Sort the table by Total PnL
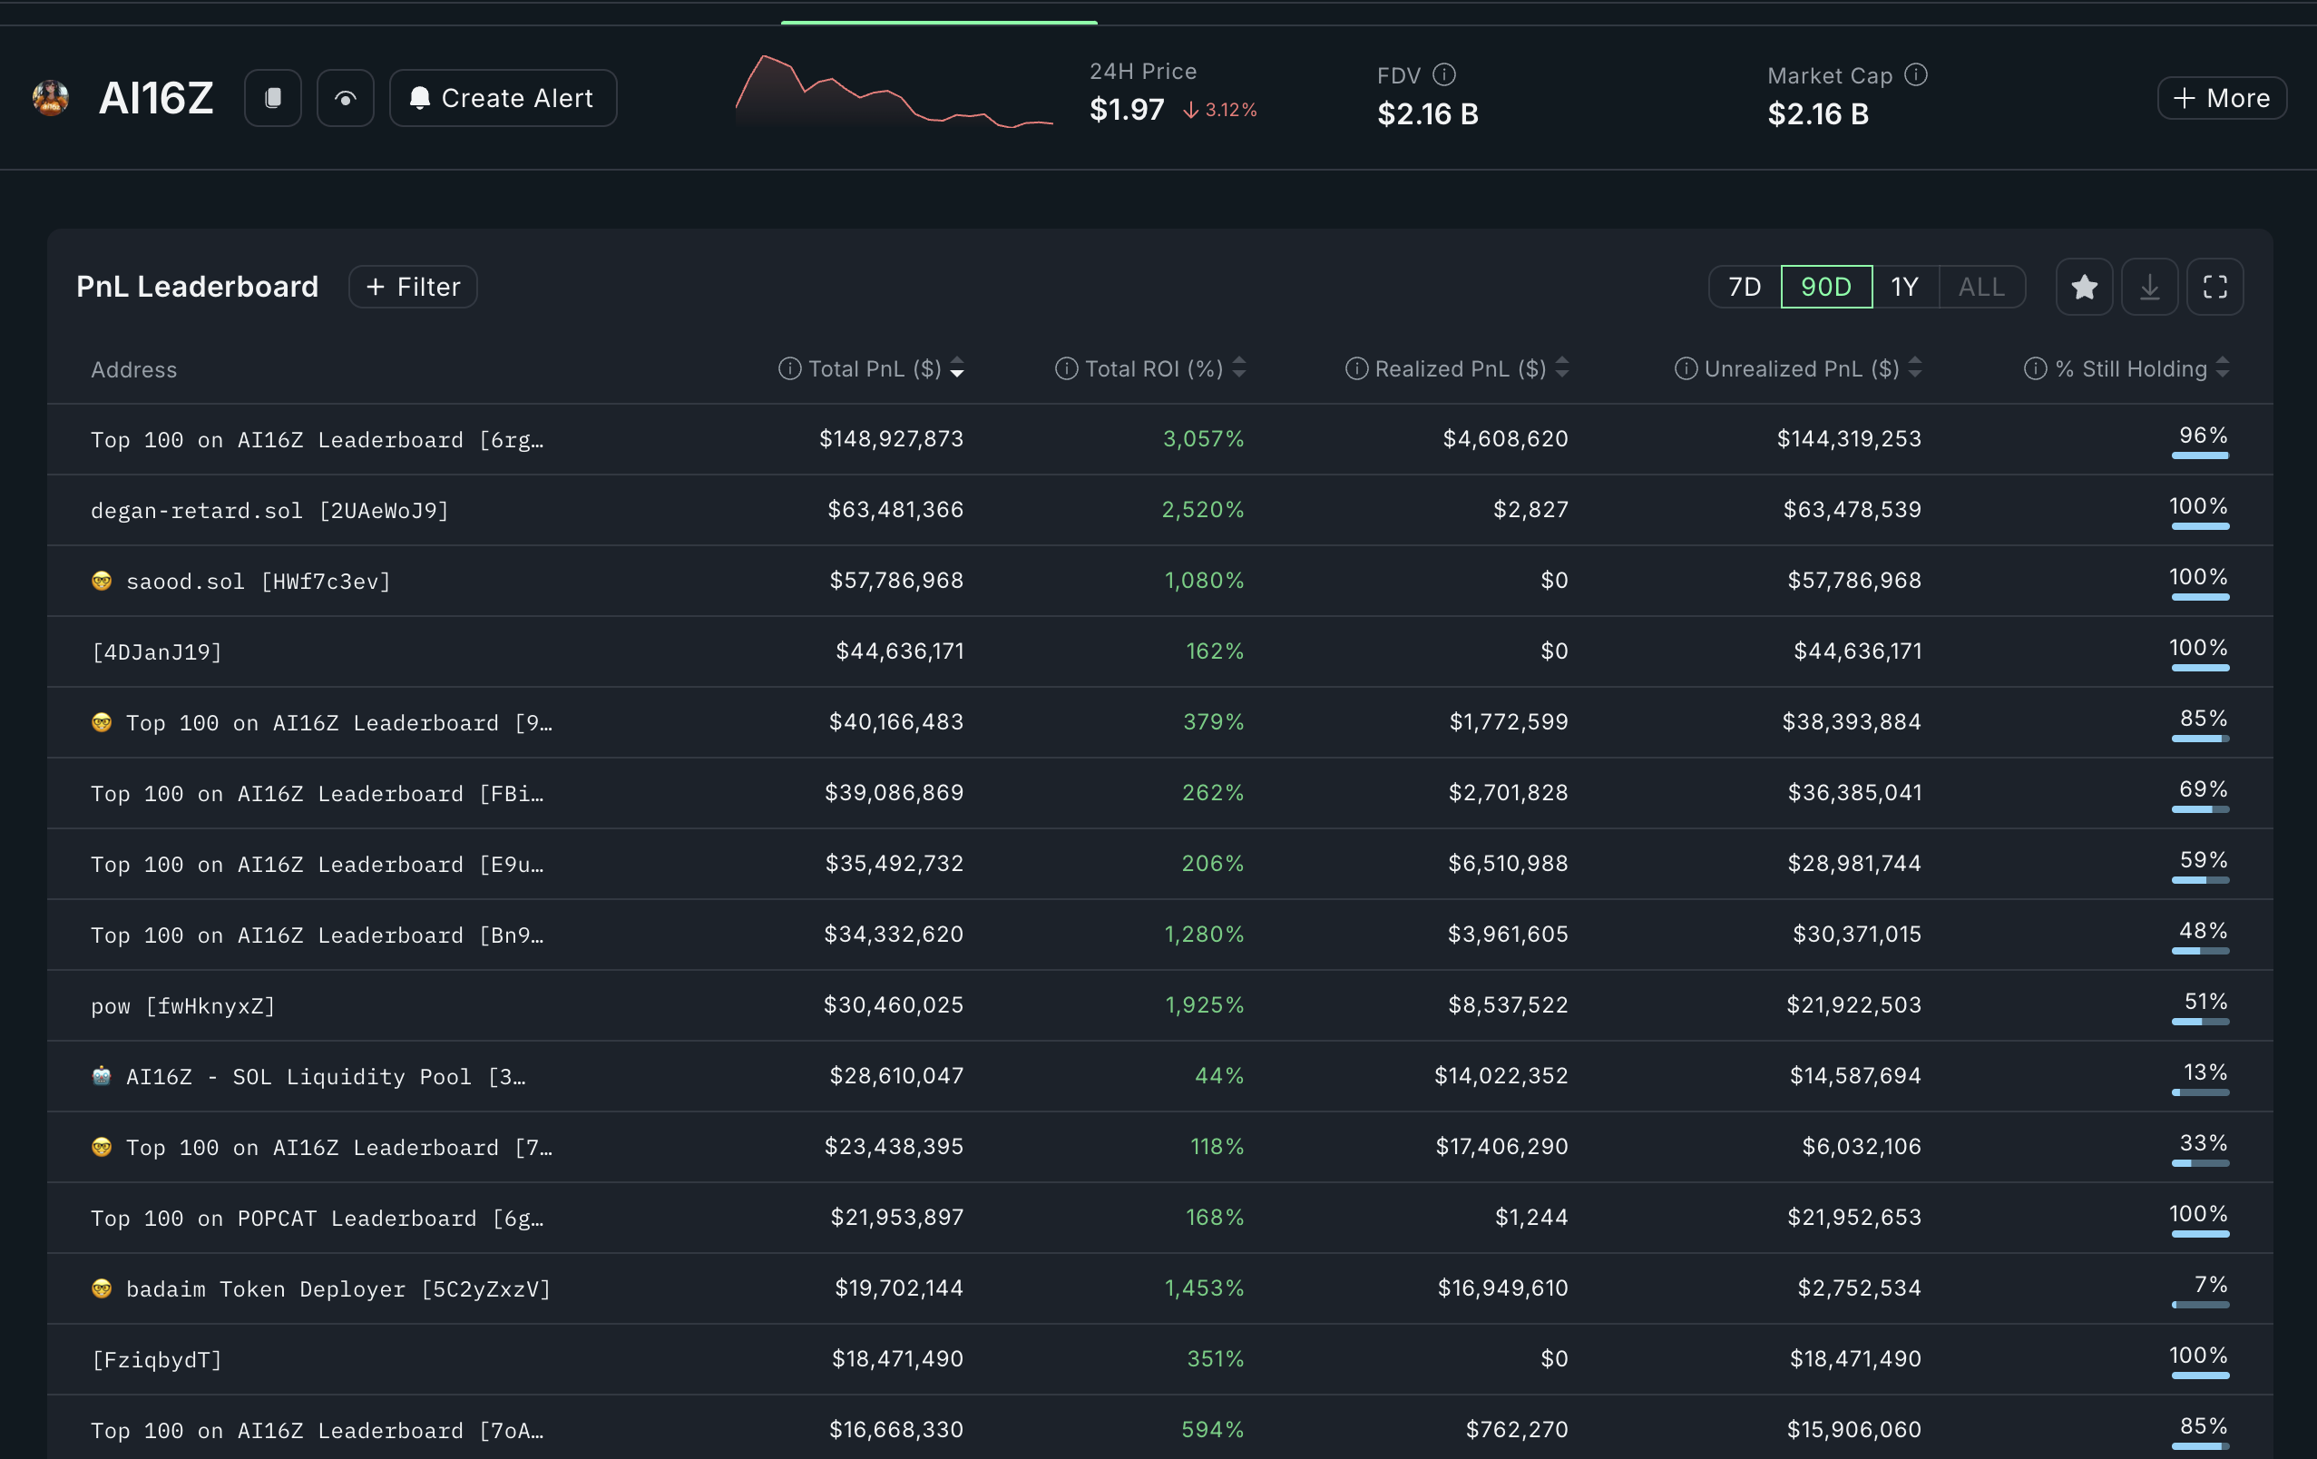Viewport: 2317px width, 1459px height. pos(957,368)
